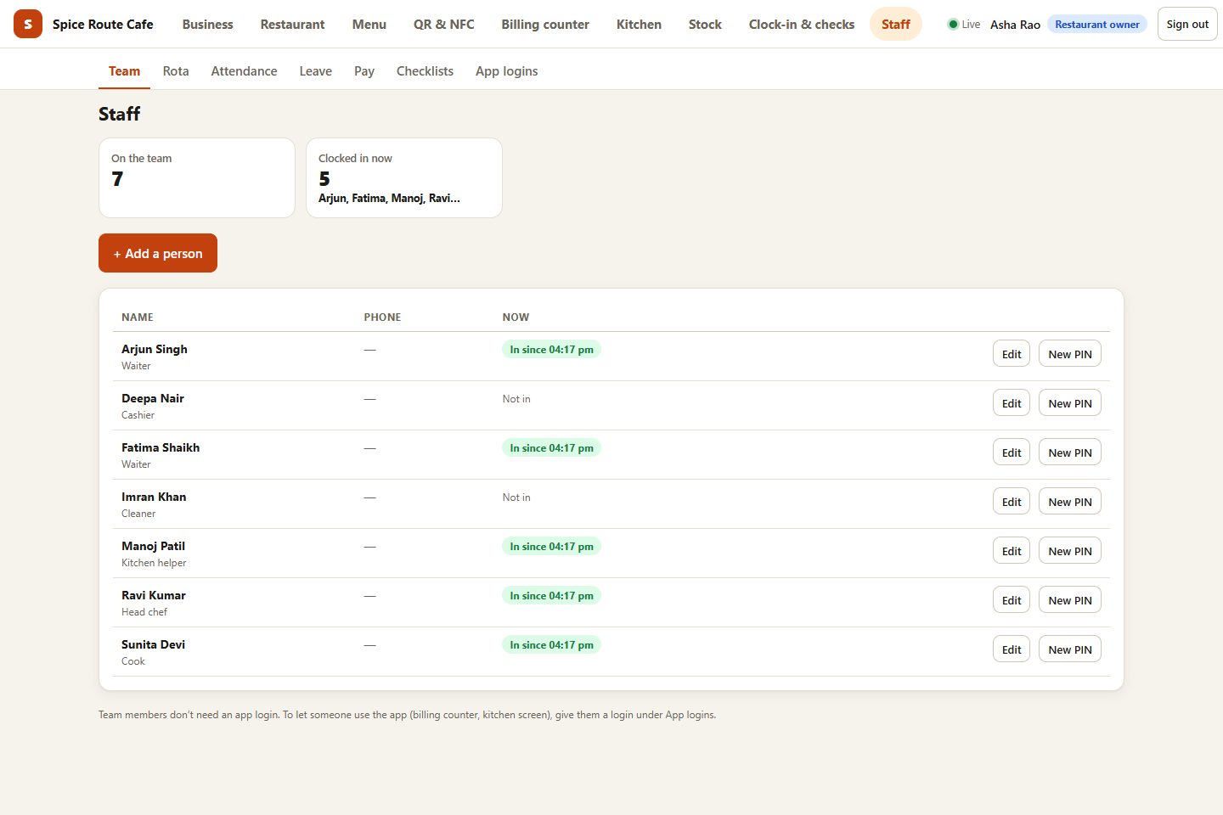Edit Ravi Kumar's details
Viewport: 1223px width, 815px height.
tap(1012, 600)
